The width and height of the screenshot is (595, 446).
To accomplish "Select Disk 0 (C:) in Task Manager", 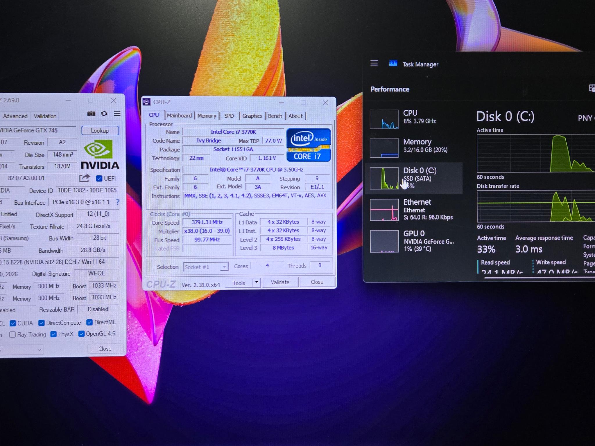I will point(414,178).
